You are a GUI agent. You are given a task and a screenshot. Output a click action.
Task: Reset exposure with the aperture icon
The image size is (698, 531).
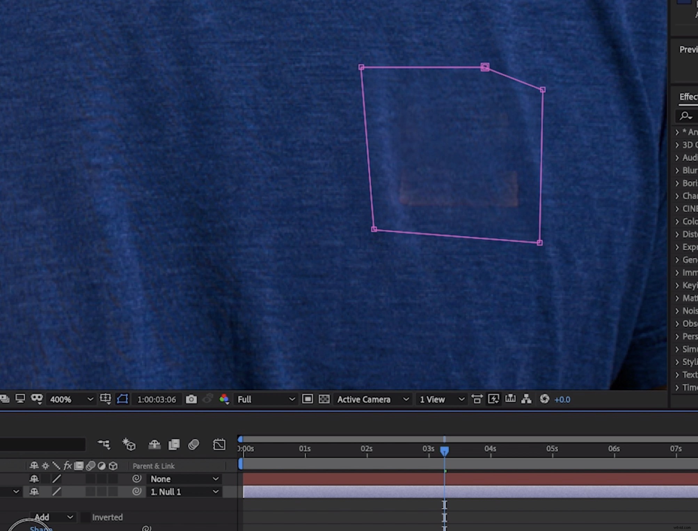545,399
